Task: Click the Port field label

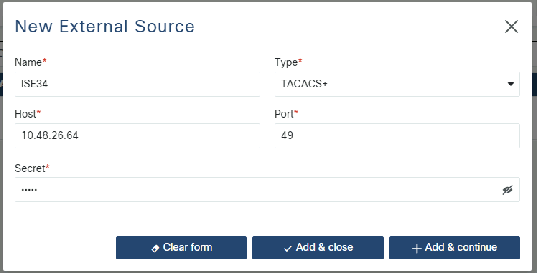Action: tap(284, 114)
